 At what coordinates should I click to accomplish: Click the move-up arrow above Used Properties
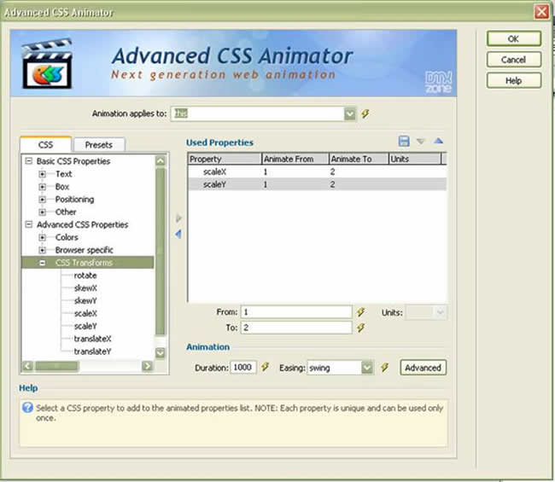pyautogui.click(x=439, y=141)
